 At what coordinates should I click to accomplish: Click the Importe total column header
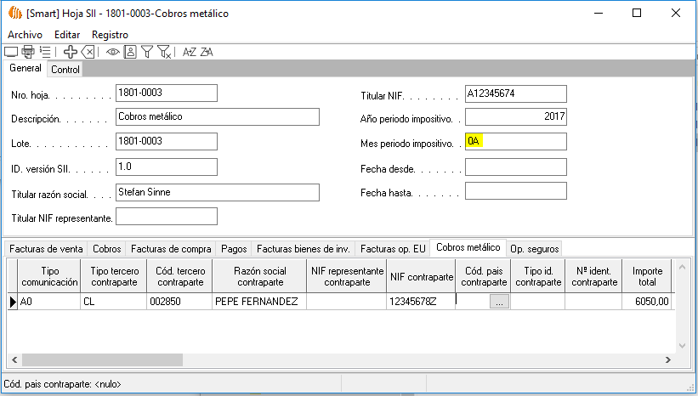pos(647,277)
